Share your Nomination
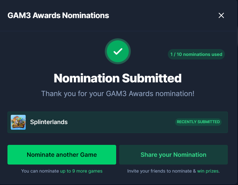Image resolution: width=238 pixels, height=185 pixels. coord(173,155)
